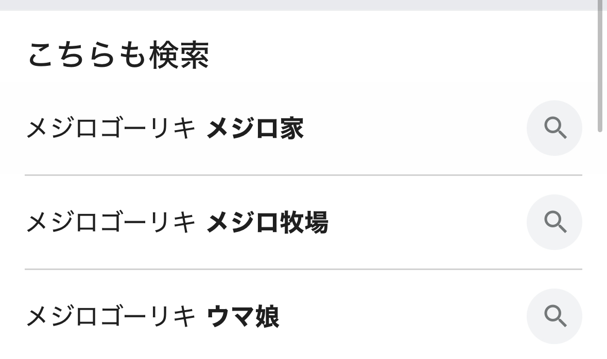Click the scrollbar thumb on the right edge

click(600, 67)
